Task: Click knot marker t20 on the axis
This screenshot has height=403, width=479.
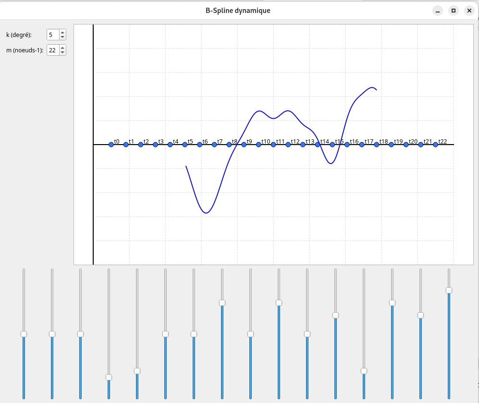Action: [406, 145]
